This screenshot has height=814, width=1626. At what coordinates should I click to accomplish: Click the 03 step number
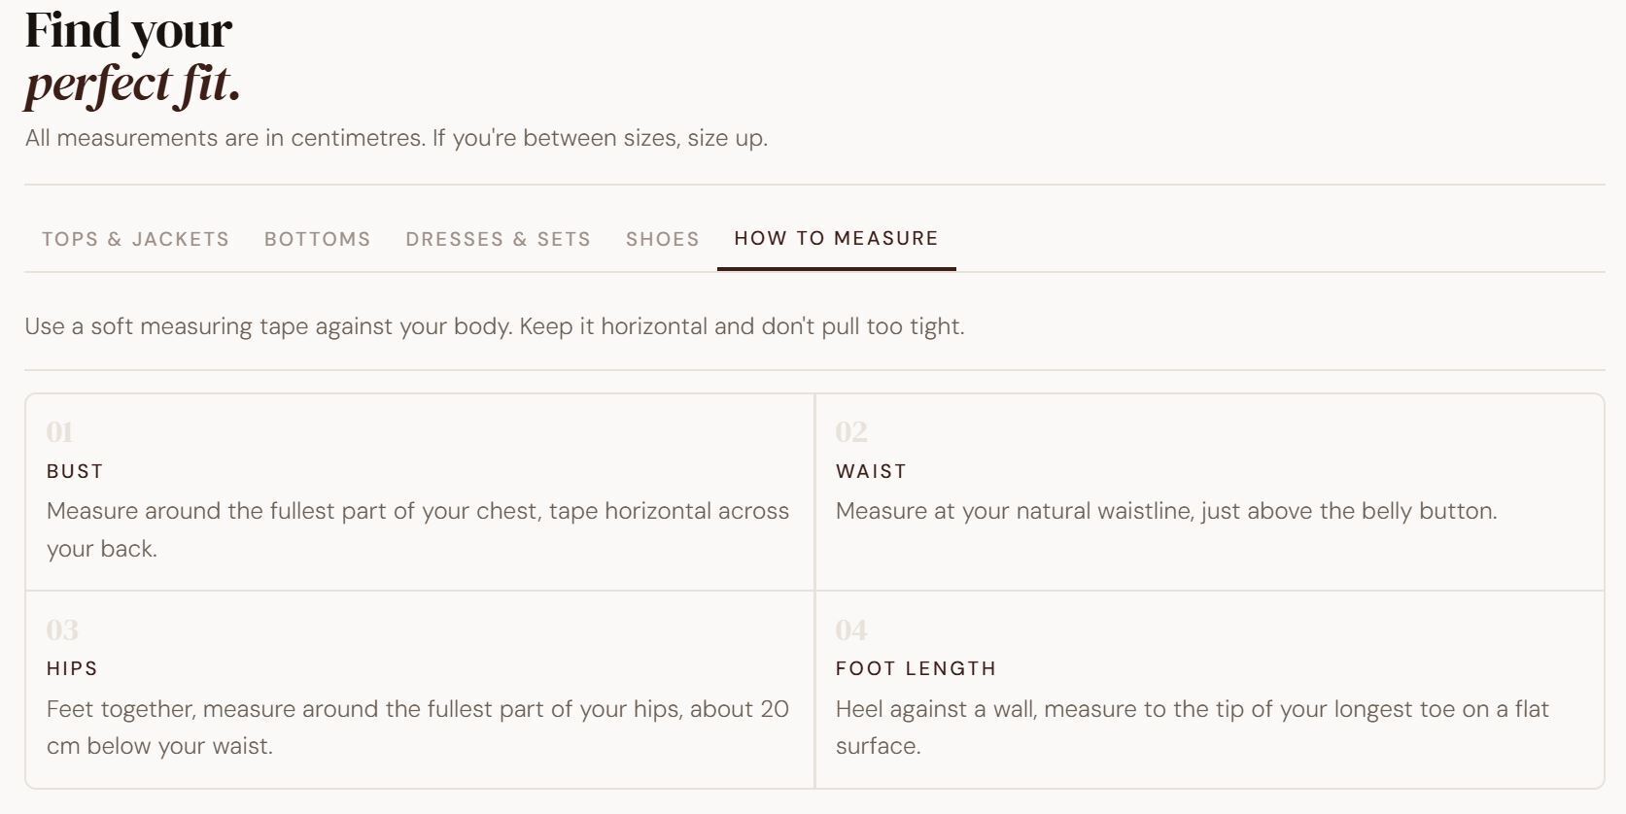[x=62, y=630]
